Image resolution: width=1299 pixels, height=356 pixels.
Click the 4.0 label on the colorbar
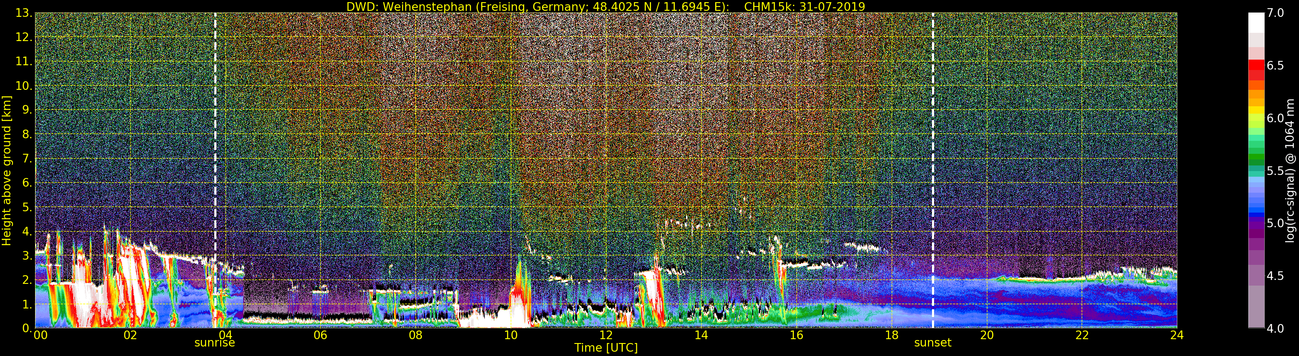coord(1275,328)
